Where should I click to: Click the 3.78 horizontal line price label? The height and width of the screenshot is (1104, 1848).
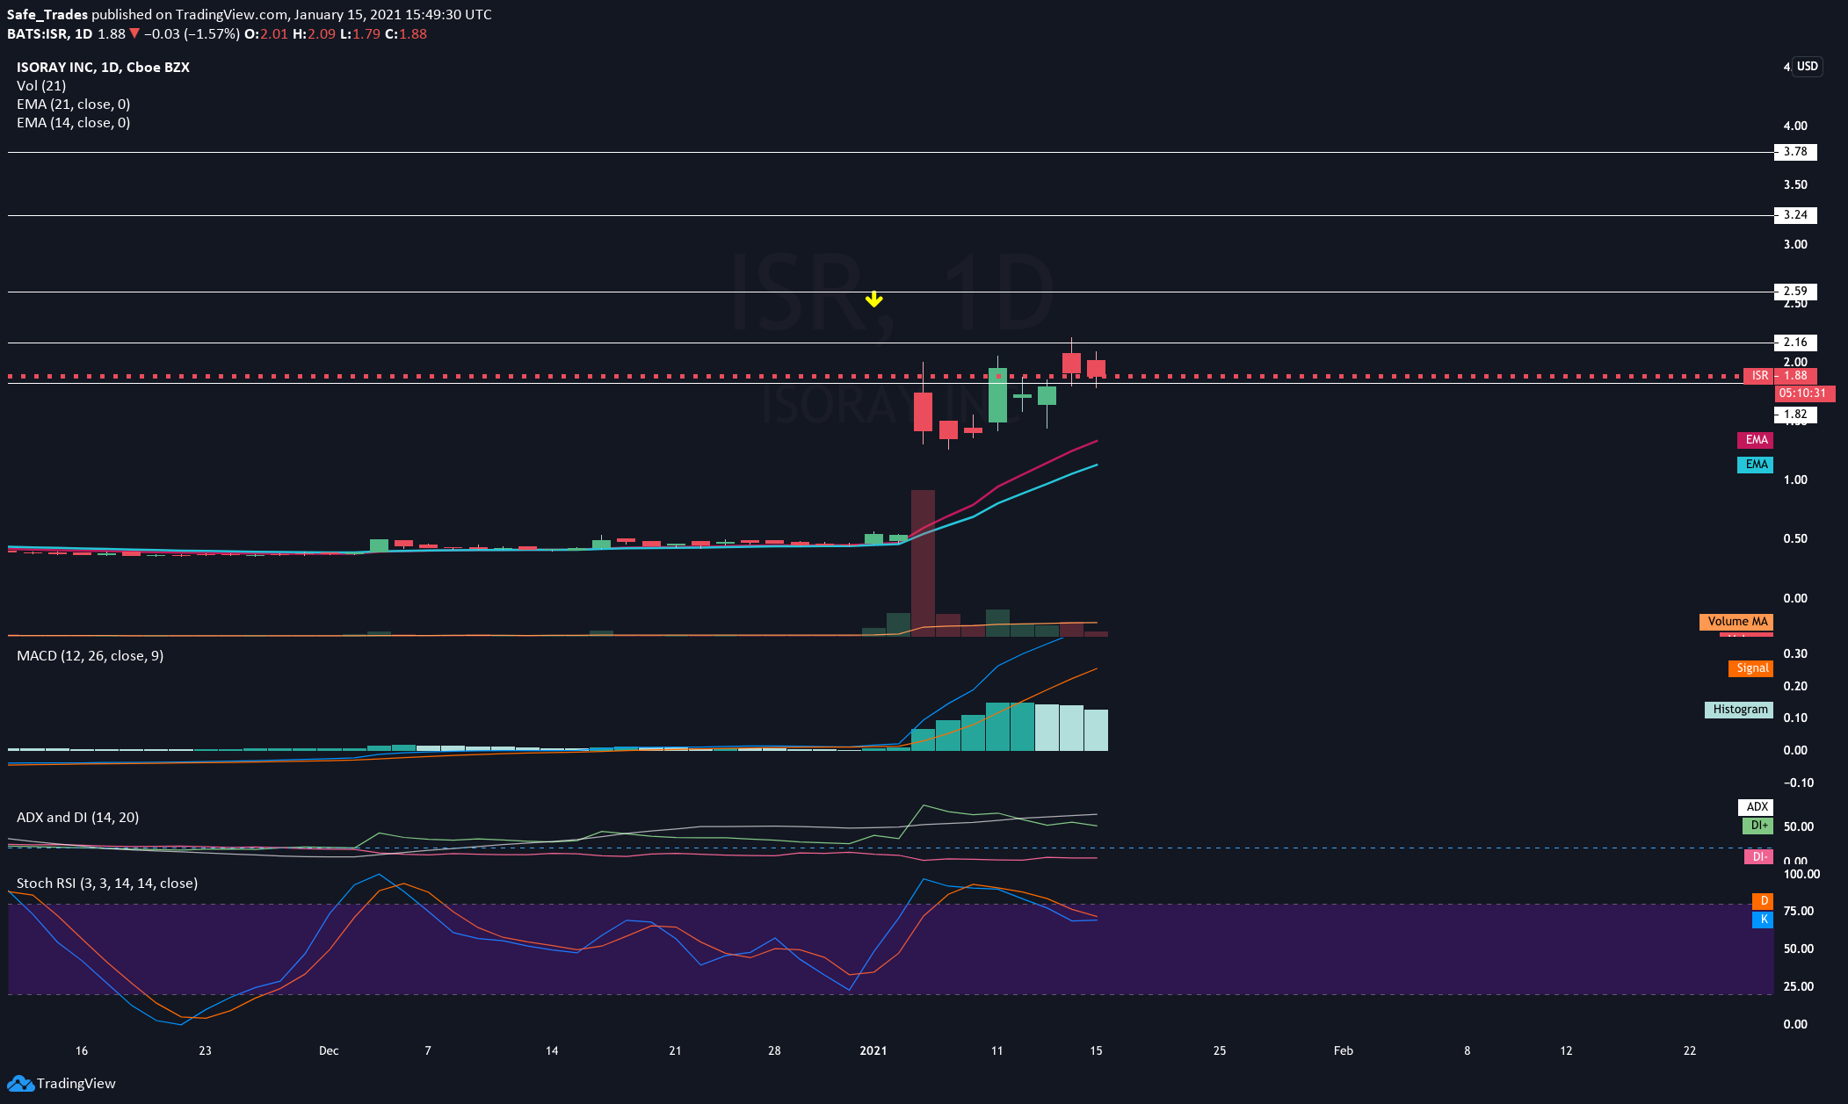1795,152
